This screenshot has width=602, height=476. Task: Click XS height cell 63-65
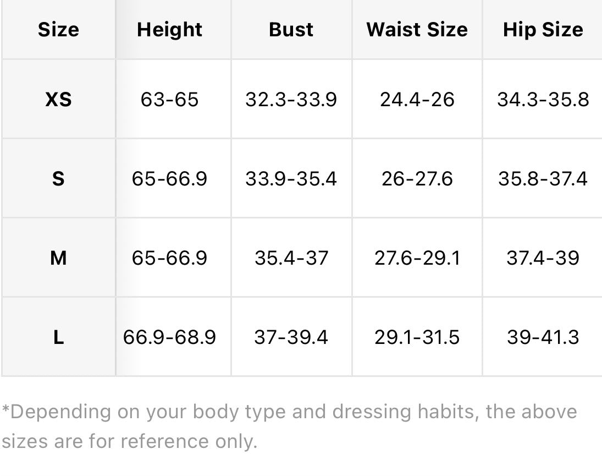[x=169, y=99]
